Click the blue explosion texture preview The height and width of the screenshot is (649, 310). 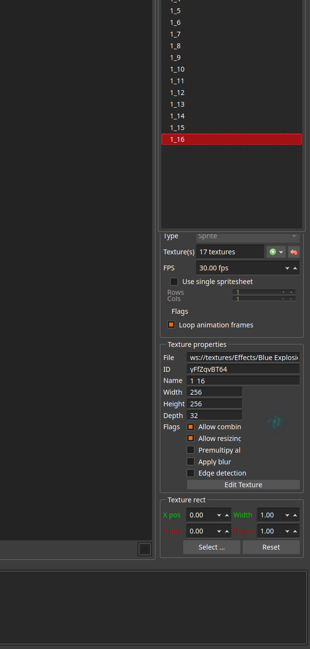[276, 421]
